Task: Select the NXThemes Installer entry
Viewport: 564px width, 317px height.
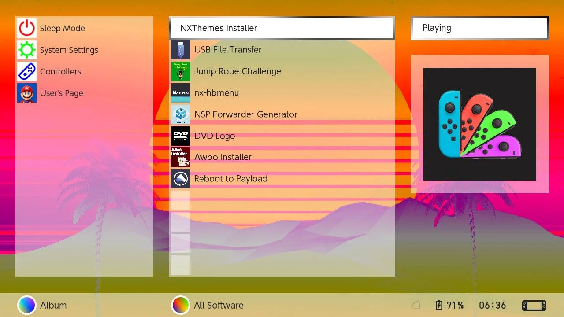Action: 282,28
